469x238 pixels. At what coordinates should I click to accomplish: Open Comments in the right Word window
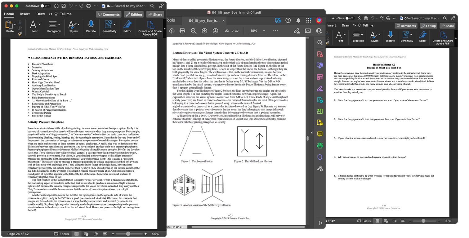(x=406, y=26)
